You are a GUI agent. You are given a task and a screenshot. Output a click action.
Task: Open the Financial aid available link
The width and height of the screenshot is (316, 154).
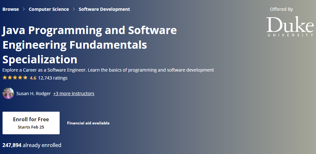tap(88, 123)
